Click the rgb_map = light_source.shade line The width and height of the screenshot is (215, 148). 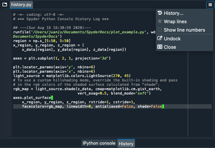coord(87,89)
